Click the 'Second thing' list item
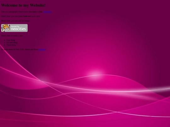 (x=12, y=43)
